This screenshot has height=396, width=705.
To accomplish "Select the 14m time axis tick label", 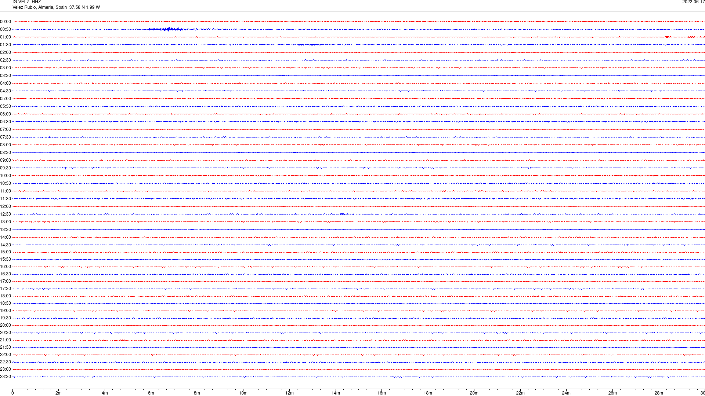I will pos(336,393).
